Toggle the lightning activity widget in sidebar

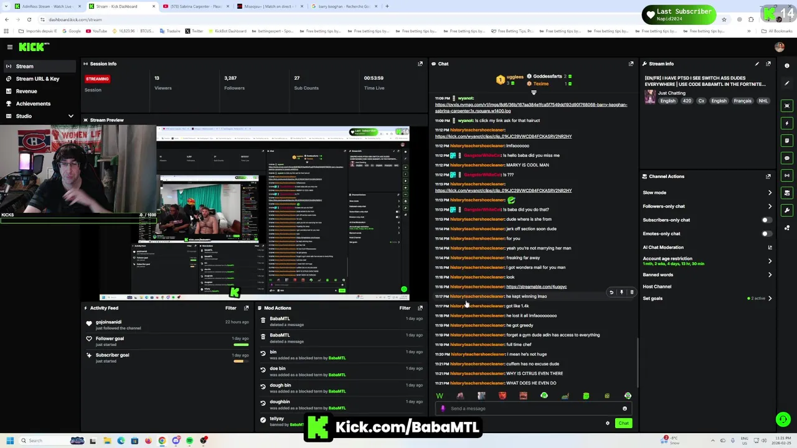pyautogui.click(x=787, y=123)
